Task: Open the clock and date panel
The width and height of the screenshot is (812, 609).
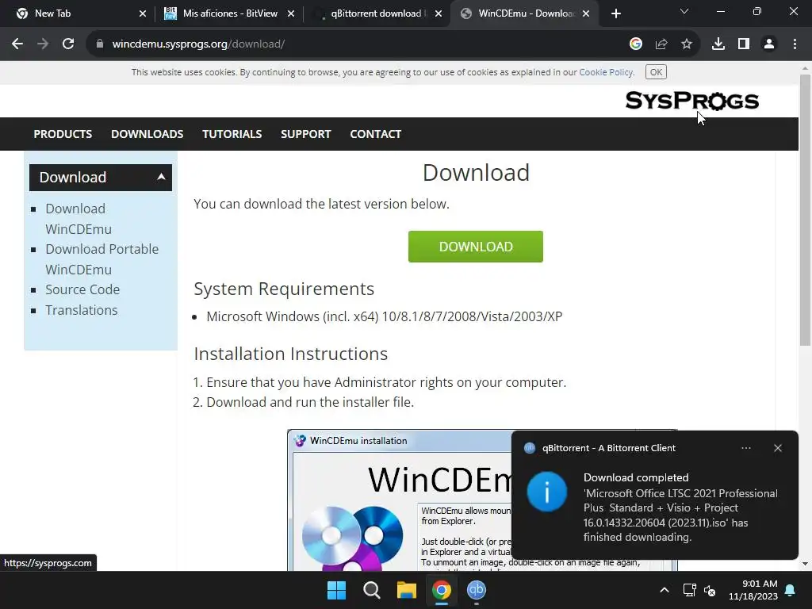Action: (753, 590)
